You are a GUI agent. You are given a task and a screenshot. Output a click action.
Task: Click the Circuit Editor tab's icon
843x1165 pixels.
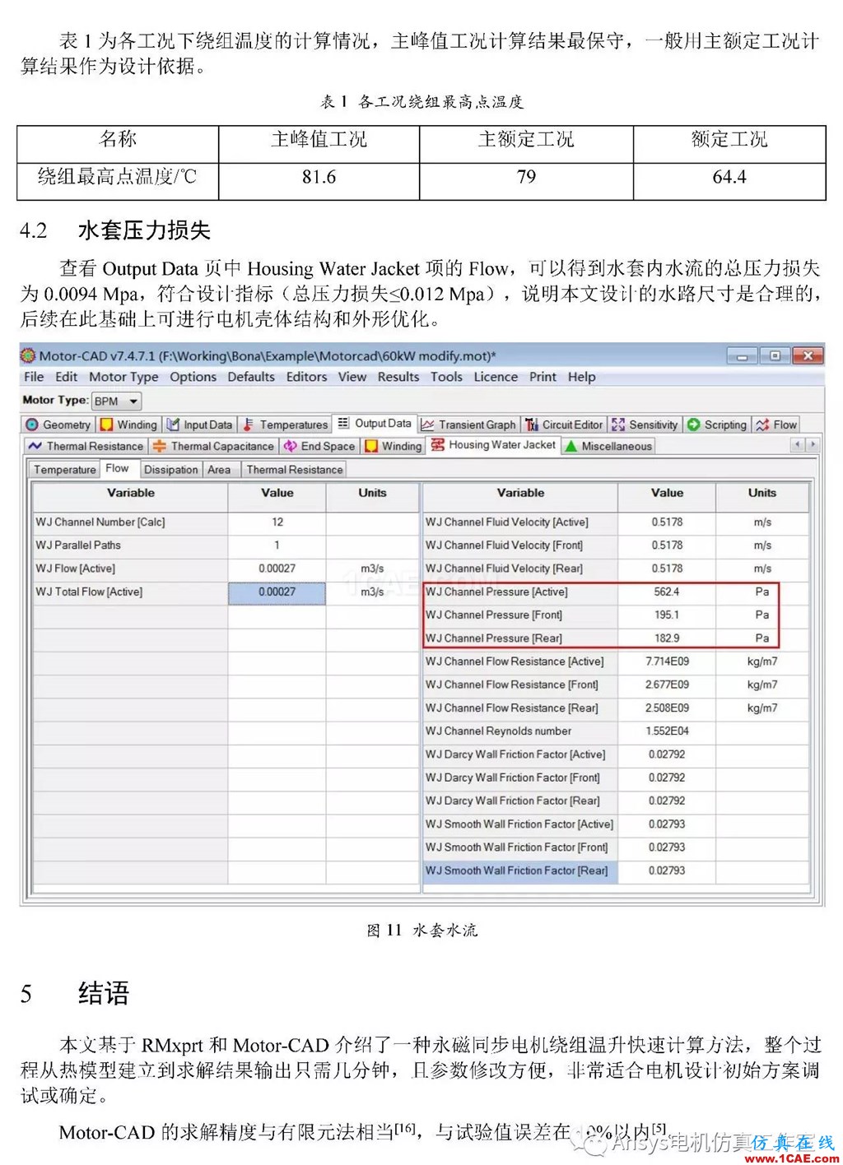tap(532, 425)
